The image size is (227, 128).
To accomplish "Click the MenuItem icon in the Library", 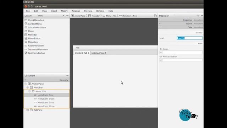I will pos(26,42).
